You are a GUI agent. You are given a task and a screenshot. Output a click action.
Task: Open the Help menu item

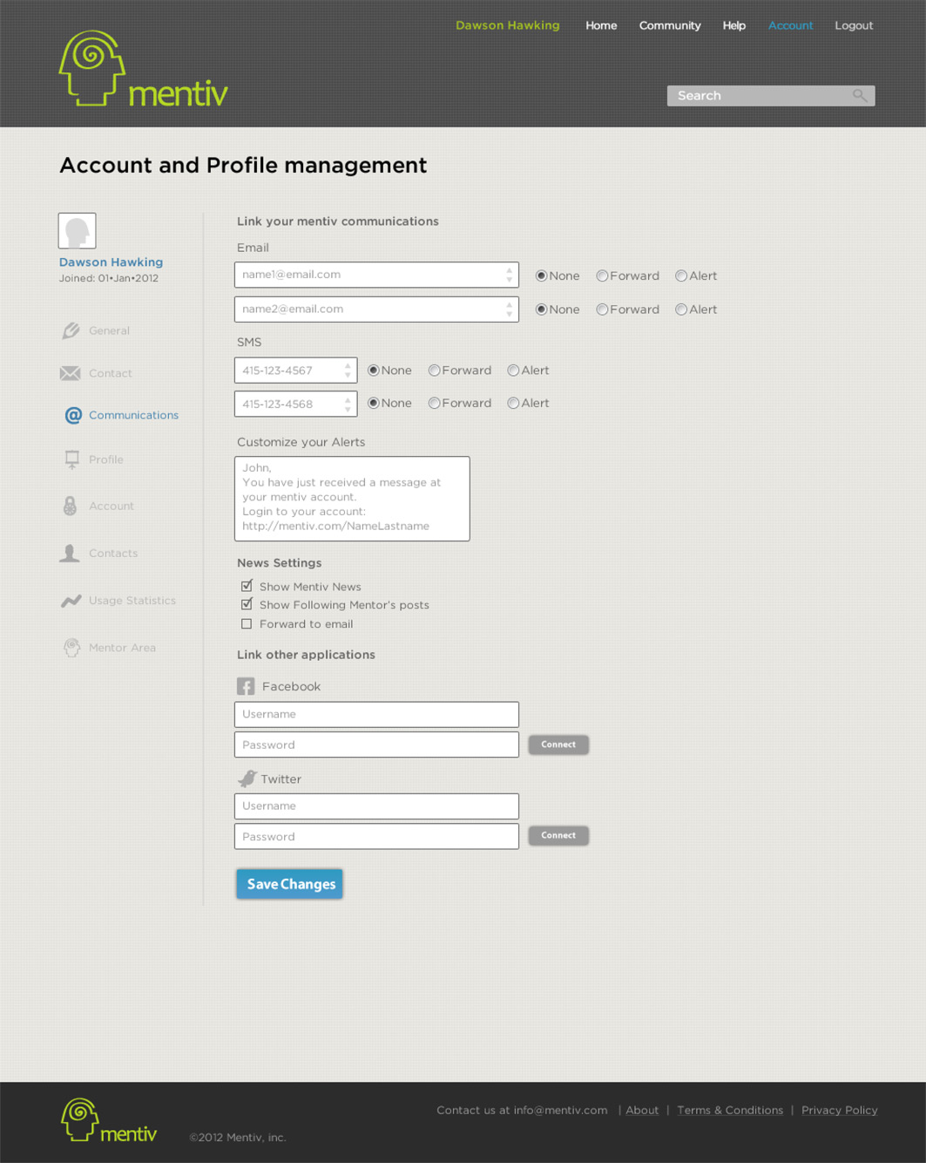pyautogui.click(x=733, y=25)
